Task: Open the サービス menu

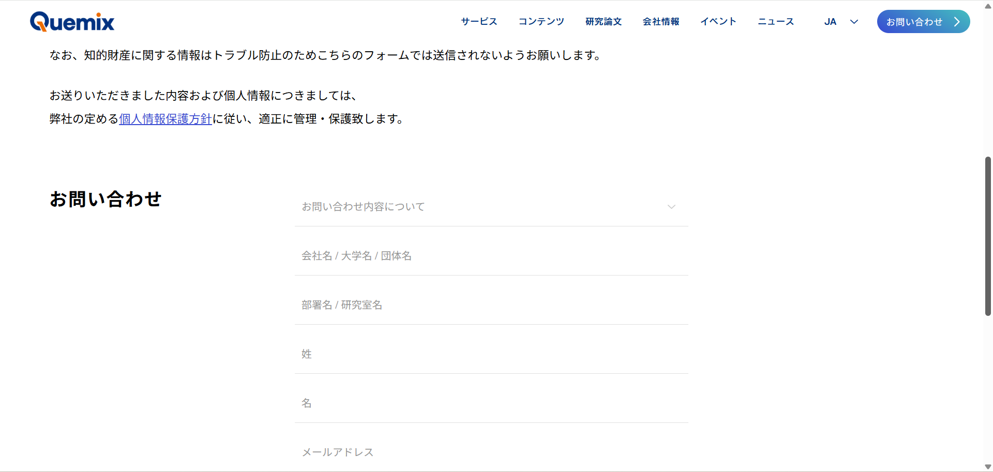Action: click(479, 22)
